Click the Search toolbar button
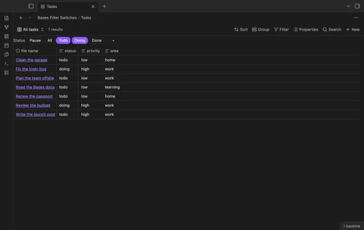 (332, 29)
